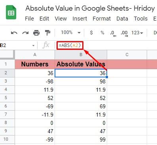This screenshot has width=157, height=145.
Task: Open the File menu
Action: (29, 19)
